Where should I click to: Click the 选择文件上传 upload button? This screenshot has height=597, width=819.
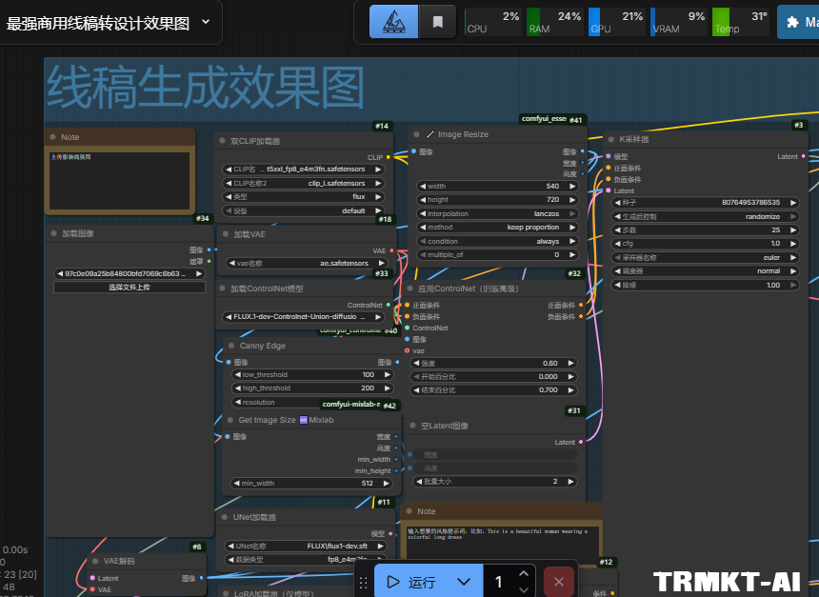coord(129,288)
